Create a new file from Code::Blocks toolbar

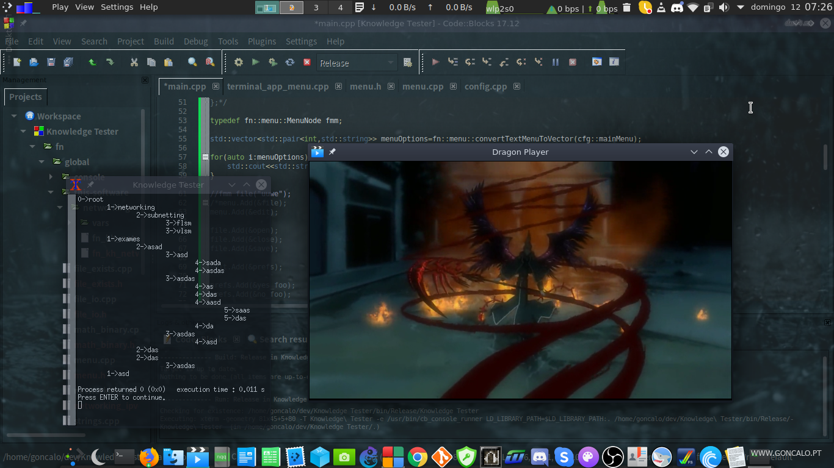tap(17, 62)
